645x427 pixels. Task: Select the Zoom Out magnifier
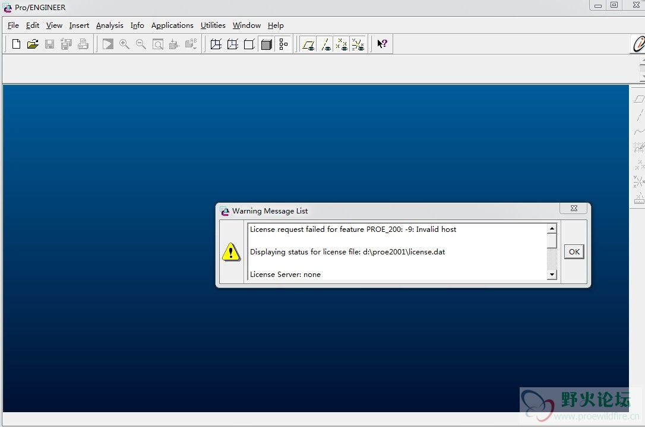[x=141, y=44]
